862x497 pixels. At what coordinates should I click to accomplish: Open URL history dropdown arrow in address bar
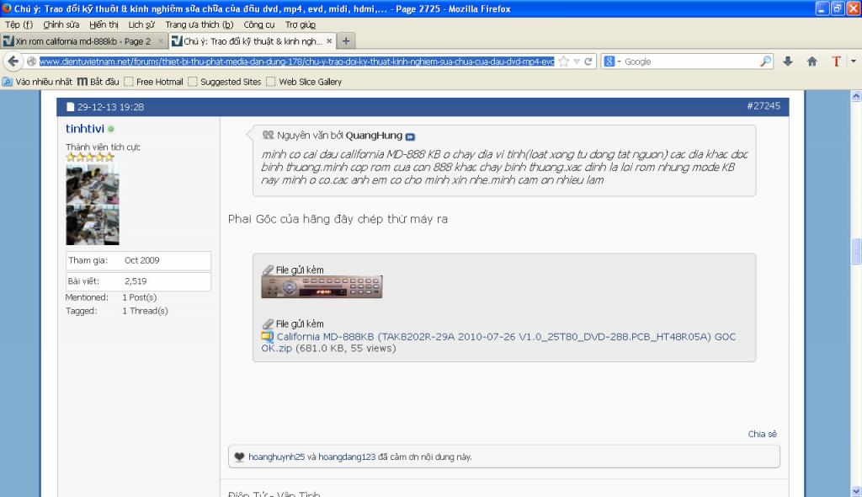coord(576,61)
